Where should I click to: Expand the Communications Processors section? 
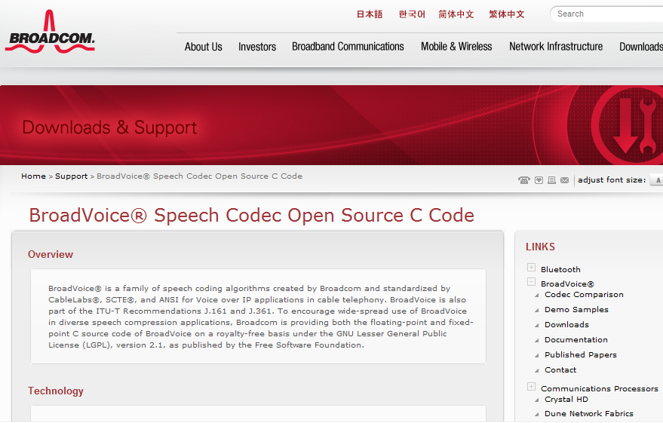tap(532, 387)
